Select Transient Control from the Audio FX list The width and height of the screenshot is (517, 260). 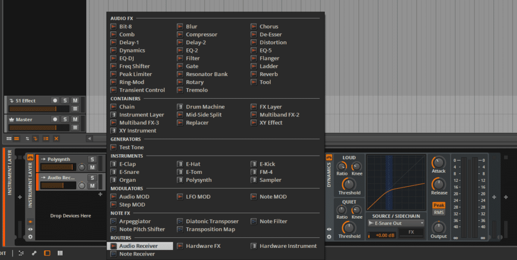pos(142,90)
